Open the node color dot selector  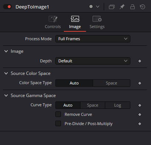(91, 7)
